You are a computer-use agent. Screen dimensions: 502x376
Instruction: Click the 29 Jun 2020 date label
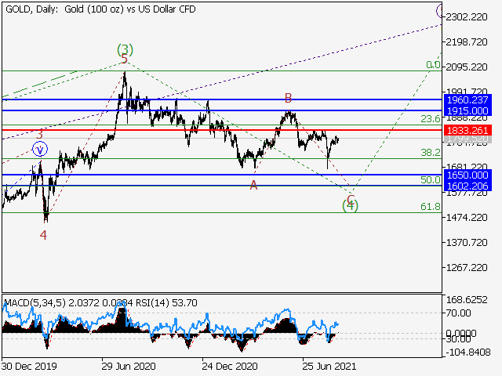pos(129,366)
